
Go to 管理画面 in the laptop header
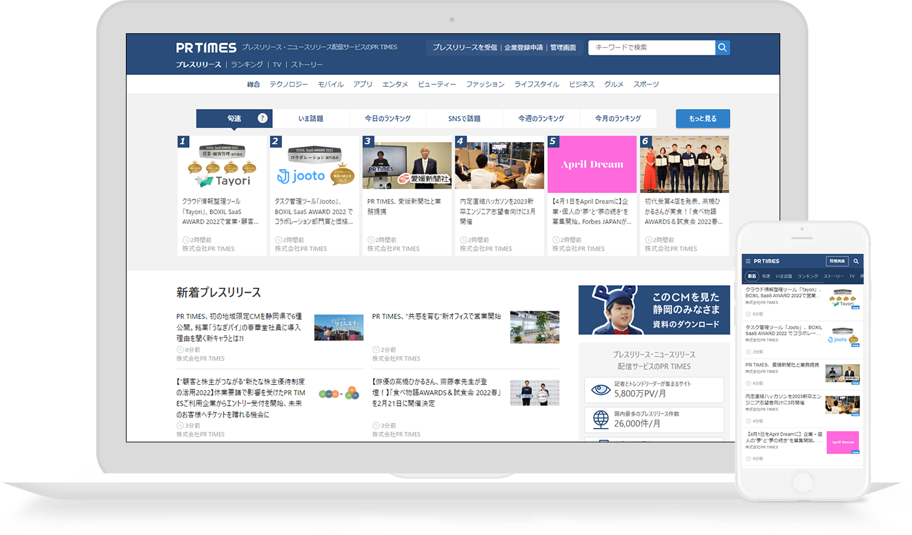click(x=563, y=48)
